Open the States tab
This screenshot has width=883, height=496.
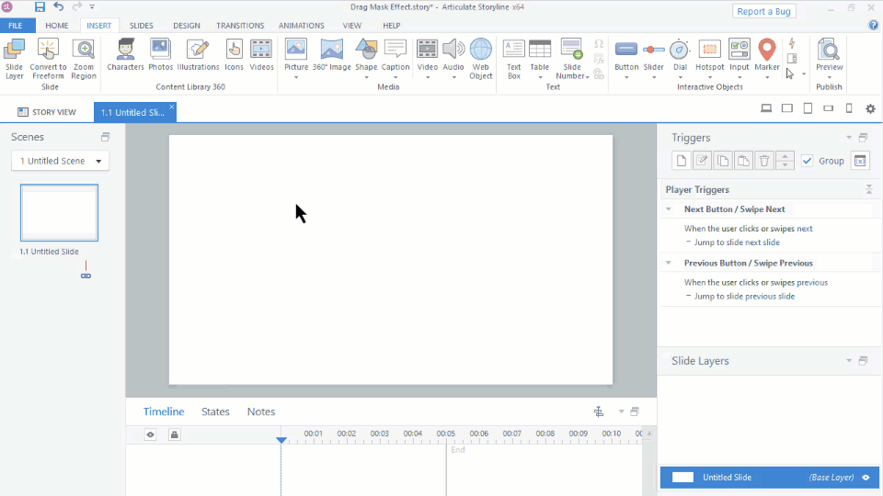tap(215, 411)
